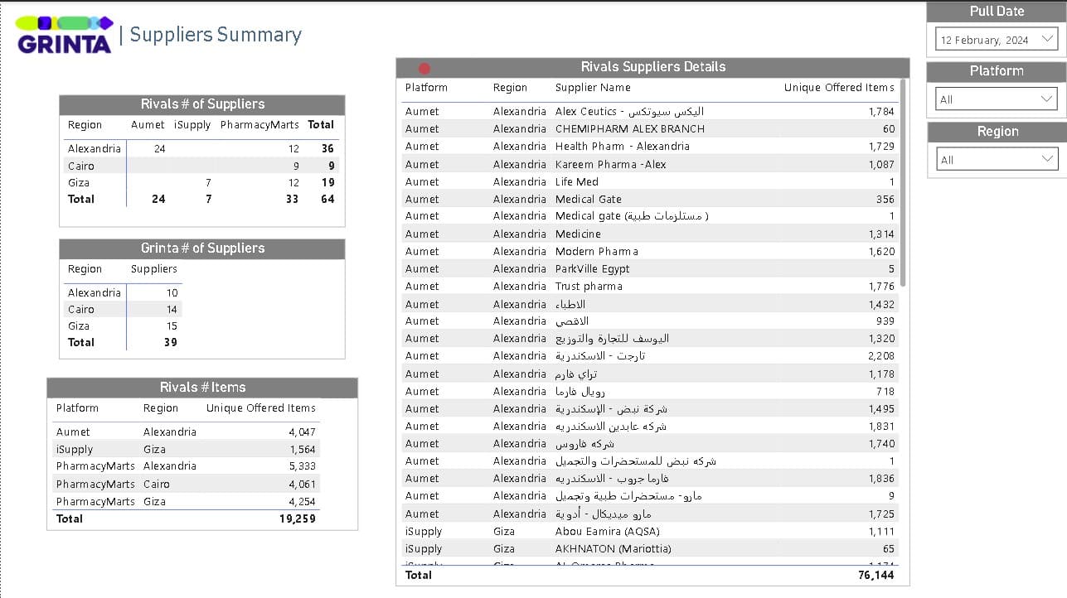1067x598 pixels.
Task: Click the Rivals Suppliers Details vertical scrollbar
Action: pyautogui.click(x=903, y=182)
